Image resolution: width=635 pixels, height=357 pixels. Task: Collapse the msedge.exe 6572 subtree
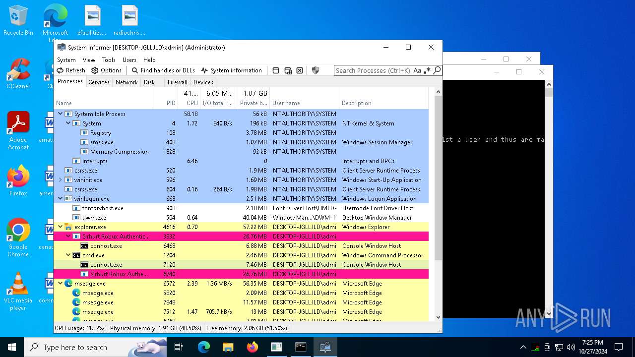(x=61, y=283)
